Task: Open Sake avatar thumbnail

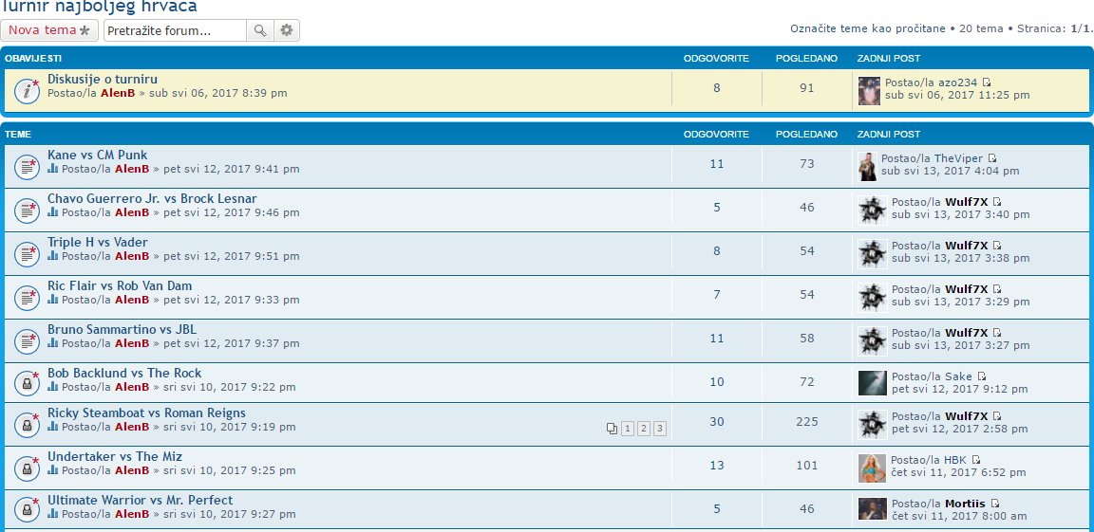Action: (873, 383)
